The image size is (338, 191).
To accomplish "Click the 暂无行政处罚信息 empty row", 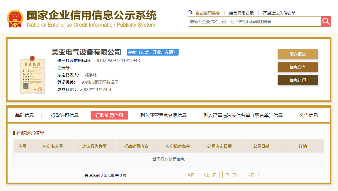I will click(x=169, y=159).
